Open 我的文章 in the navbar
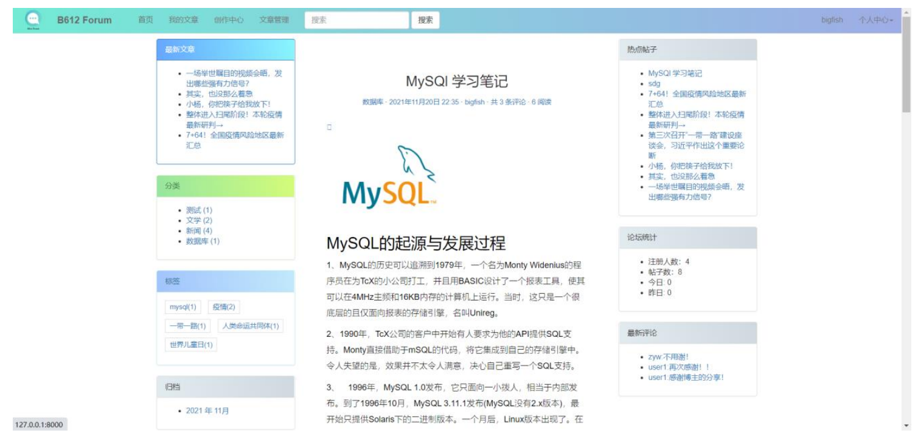 click(183, 20)
